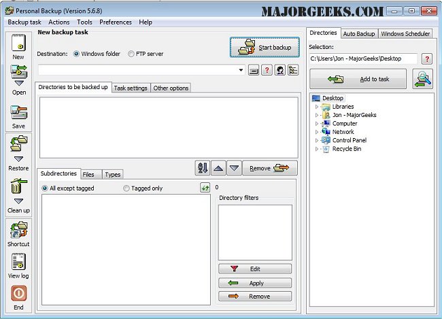Open the Backup task menu
This screenshot has height=319, width=442.
[x=24, y=22]
